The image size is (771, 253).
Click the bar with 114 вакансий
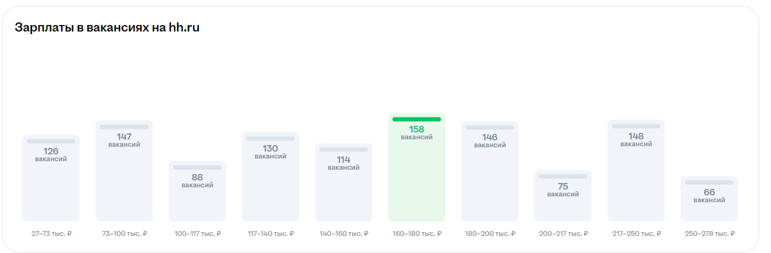pyautogui.click(x=344, y=183)
